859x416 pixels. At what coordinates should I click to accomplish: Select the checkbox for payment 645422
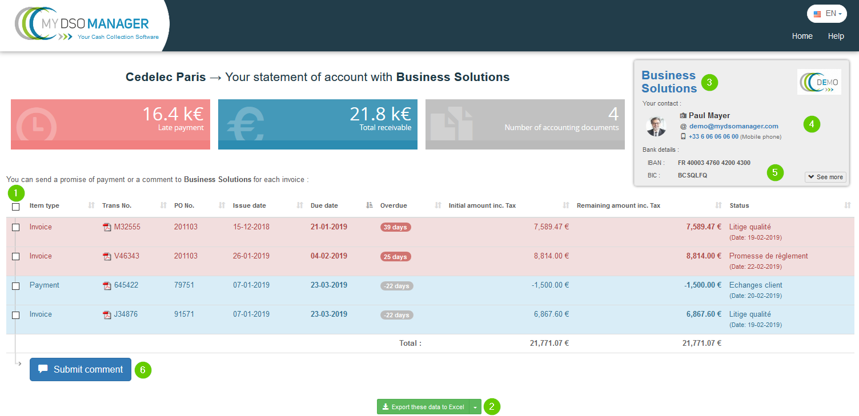(x=16, y=286)
